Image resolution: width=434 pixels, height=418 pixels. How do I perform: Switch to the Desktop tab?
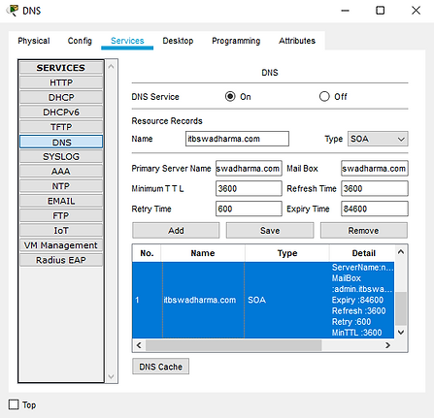pos(178,41)
